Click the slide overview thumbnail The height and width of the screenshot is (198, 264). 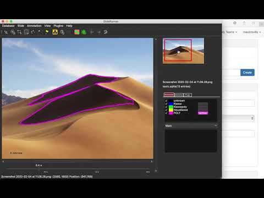pos(183,51)
